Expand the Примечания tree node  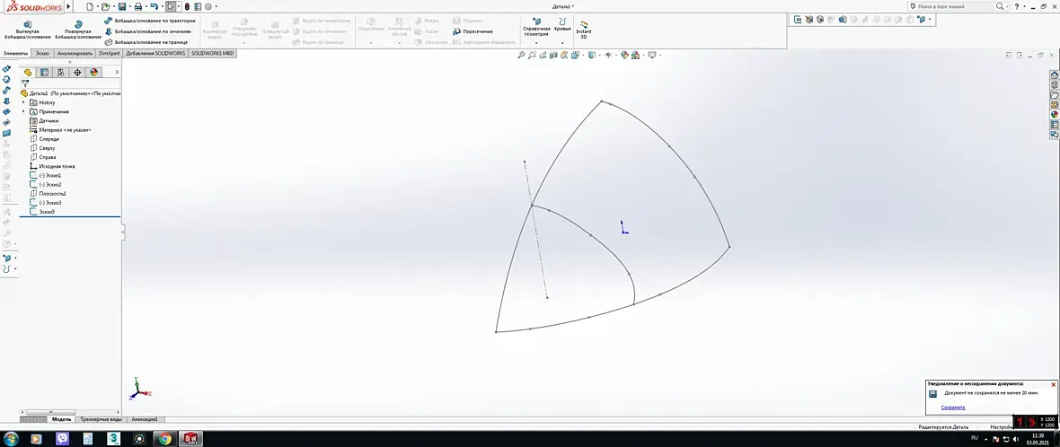[x=23, y=111]
